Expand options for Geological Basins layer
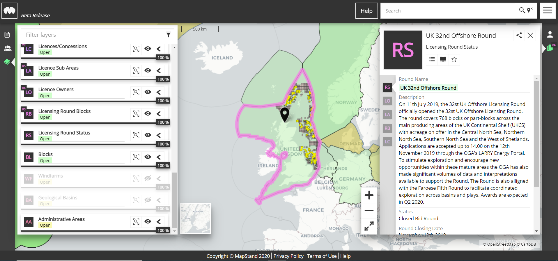The image size is (558, 261). pyautogui.click(x=159, y=200)
